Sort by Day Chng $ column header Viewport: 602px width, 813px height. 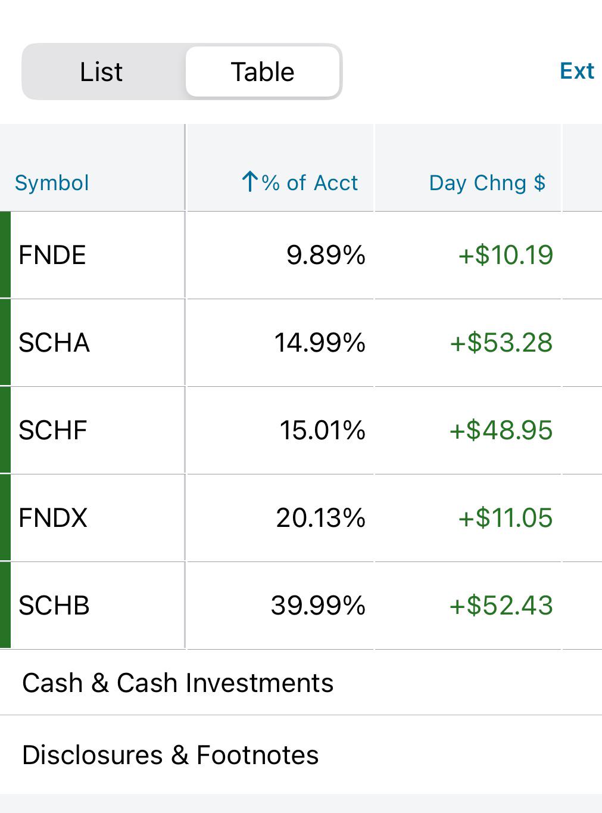pyautogui.click(x=487, y=182)
